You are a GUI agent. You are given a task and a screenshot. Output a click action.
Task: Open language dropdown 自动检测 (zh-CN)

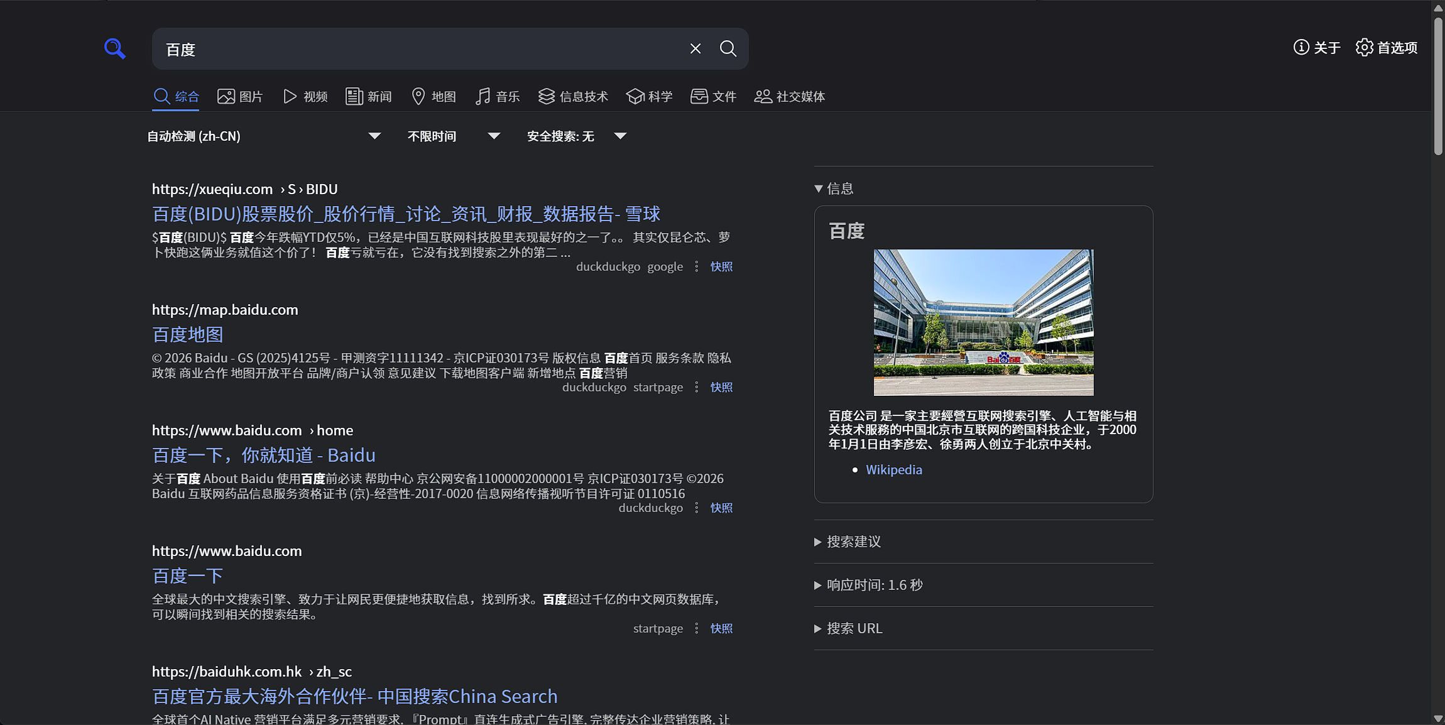[264, 136]
